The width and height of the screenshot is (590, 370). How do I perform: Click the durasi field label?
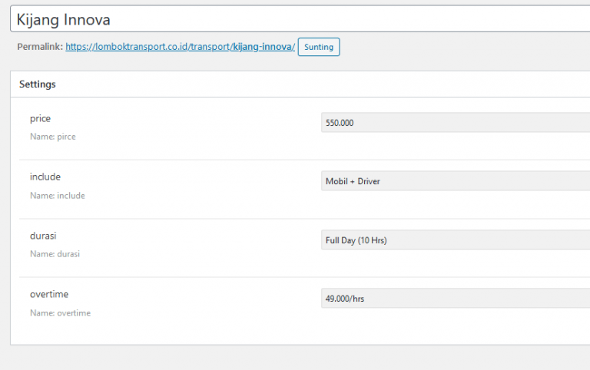(x=43, y=236)
